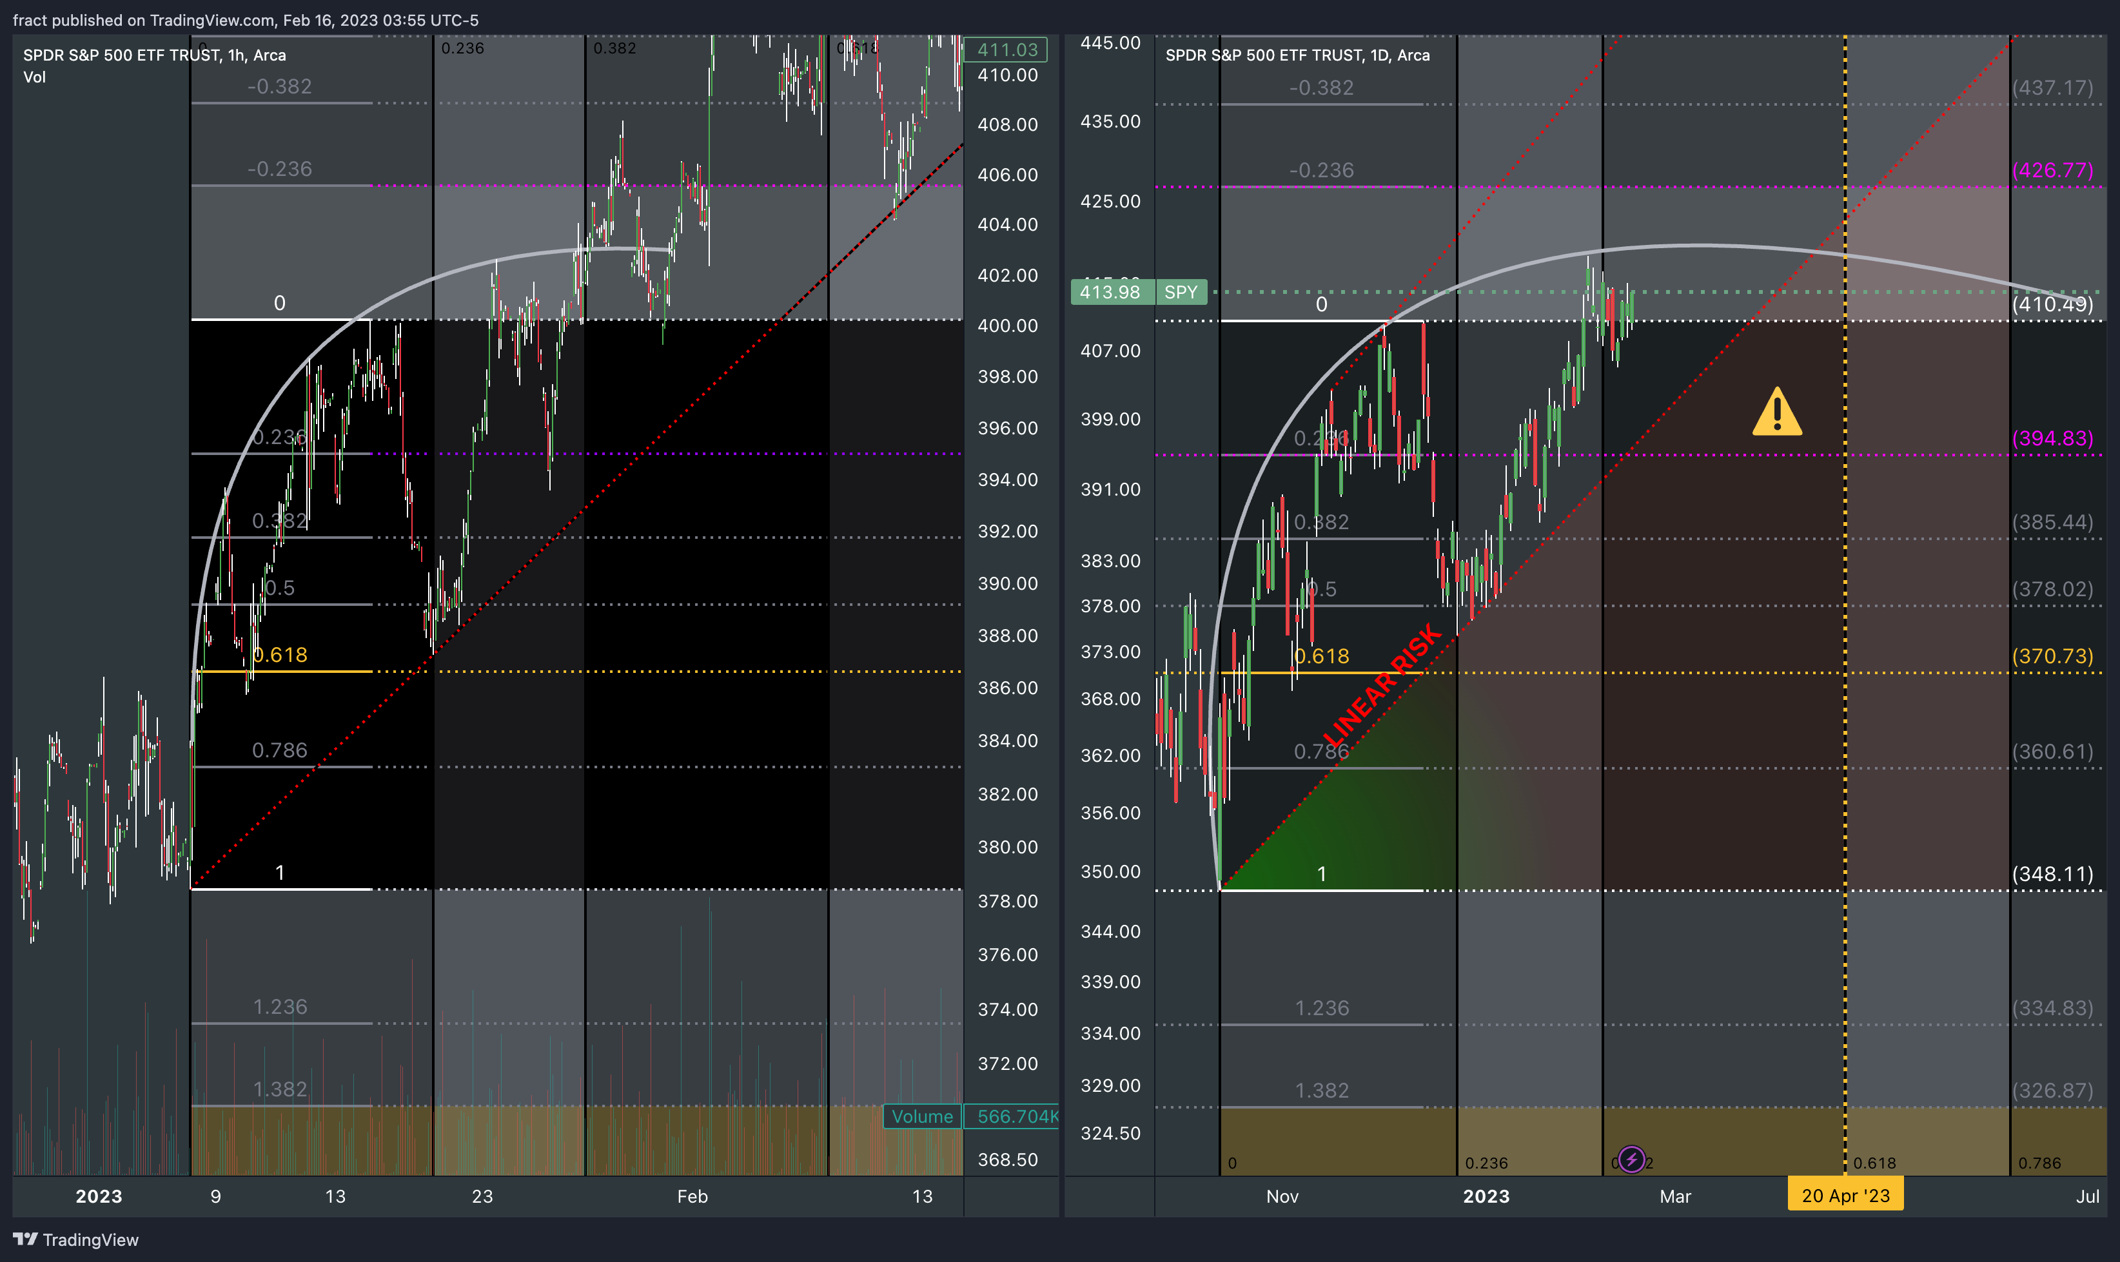Viewport: 2120px width, 1262px height.
Task: Click the magenta (426.77) level label
Action: (2053, 170)
